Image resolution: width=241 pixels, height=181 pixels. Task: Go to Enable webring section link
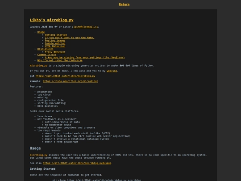(x=55, y=43)
